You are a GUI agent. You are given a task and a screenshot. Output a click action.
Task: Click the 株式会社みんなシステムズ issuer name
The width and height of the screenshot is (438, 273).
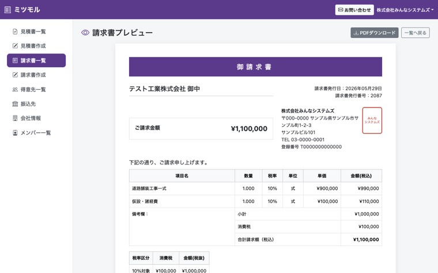coord(308,110)
